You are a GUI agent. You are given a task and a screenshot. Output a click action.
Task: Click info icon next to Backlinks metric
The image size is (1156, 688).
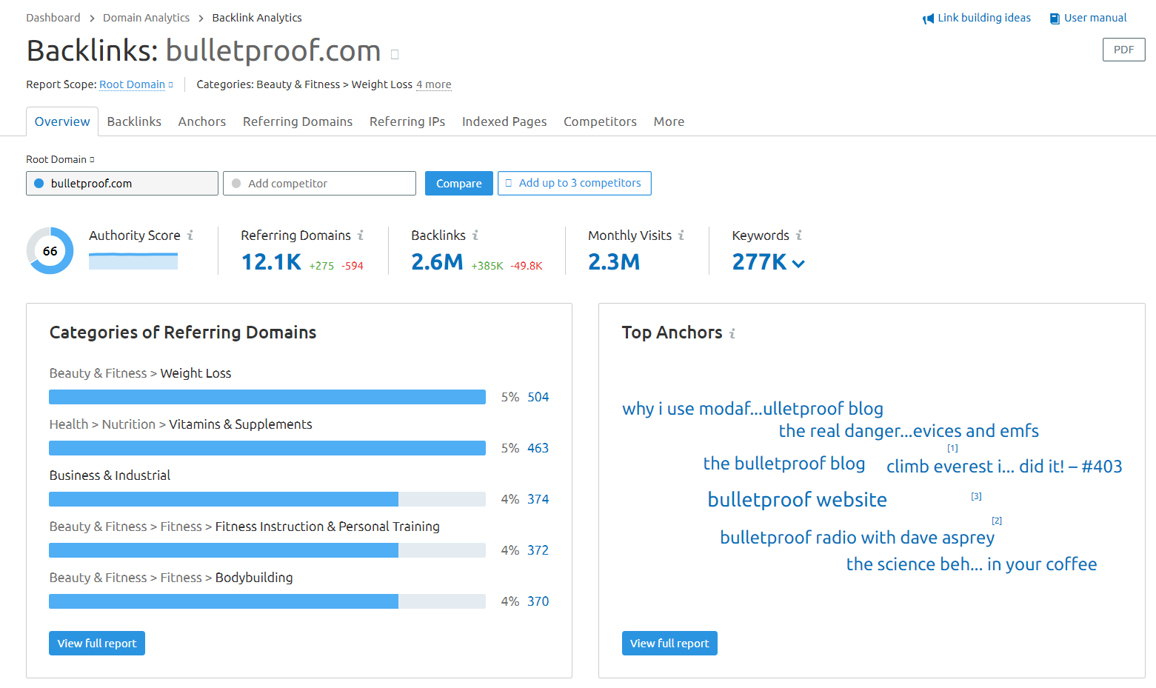(x=475, y=235)
